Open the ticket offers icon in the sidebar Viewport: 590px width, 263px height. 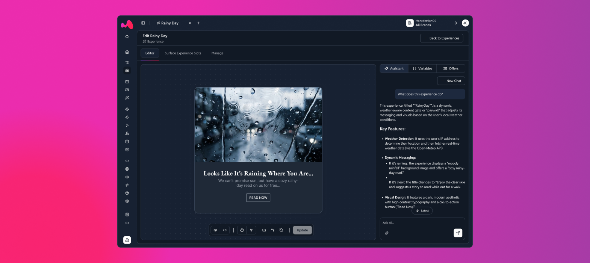tap(127, 90)
